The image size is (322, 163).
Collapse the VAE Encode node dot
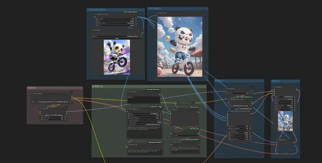tap(277, 140)
